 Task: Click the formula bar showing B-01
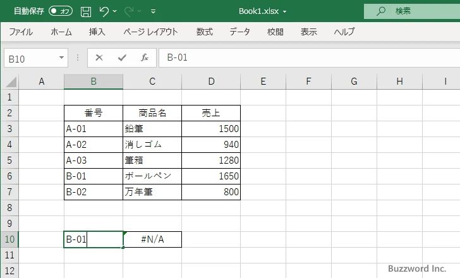309,57
